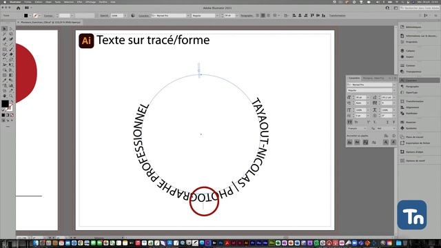Select Plusieurs_Exercices document tab
The height and width of the screenshot is (248, 441).
pyautogui.click(x=50, y=22)
